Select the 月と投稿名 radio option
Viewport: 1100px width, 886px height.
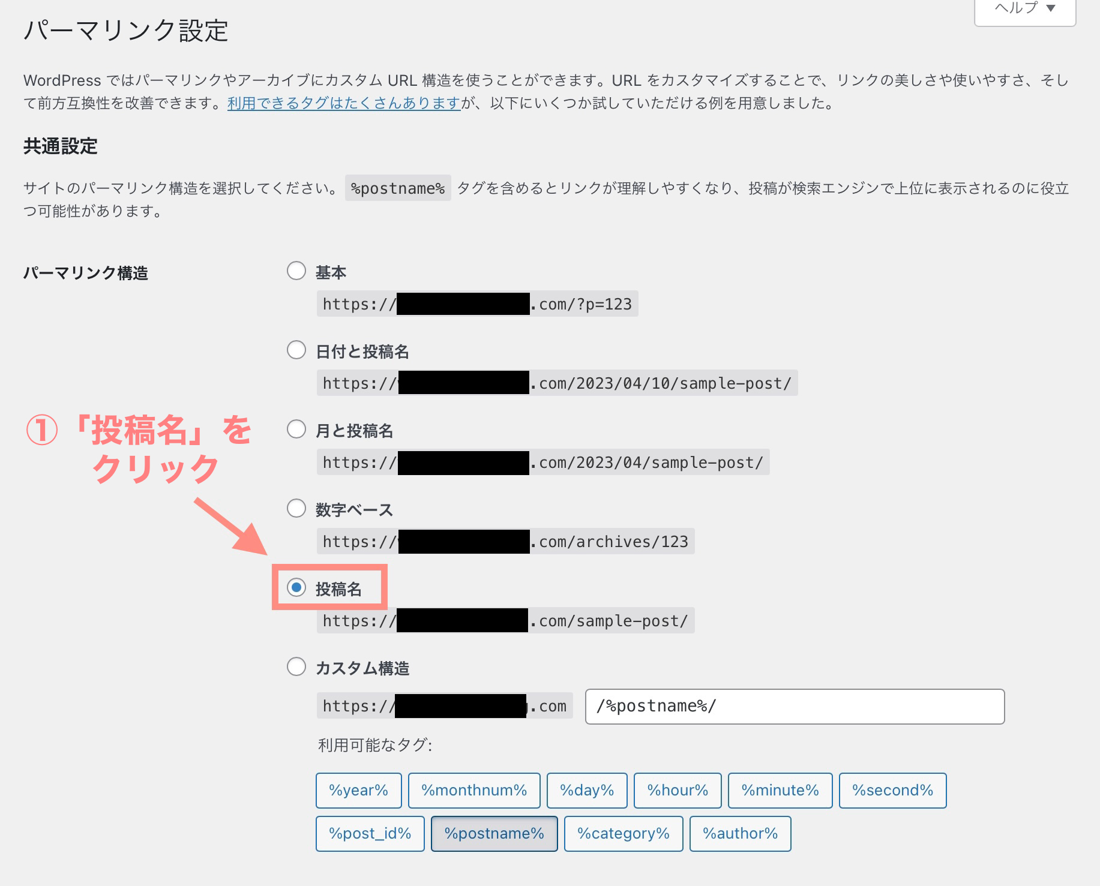point(296,430)
